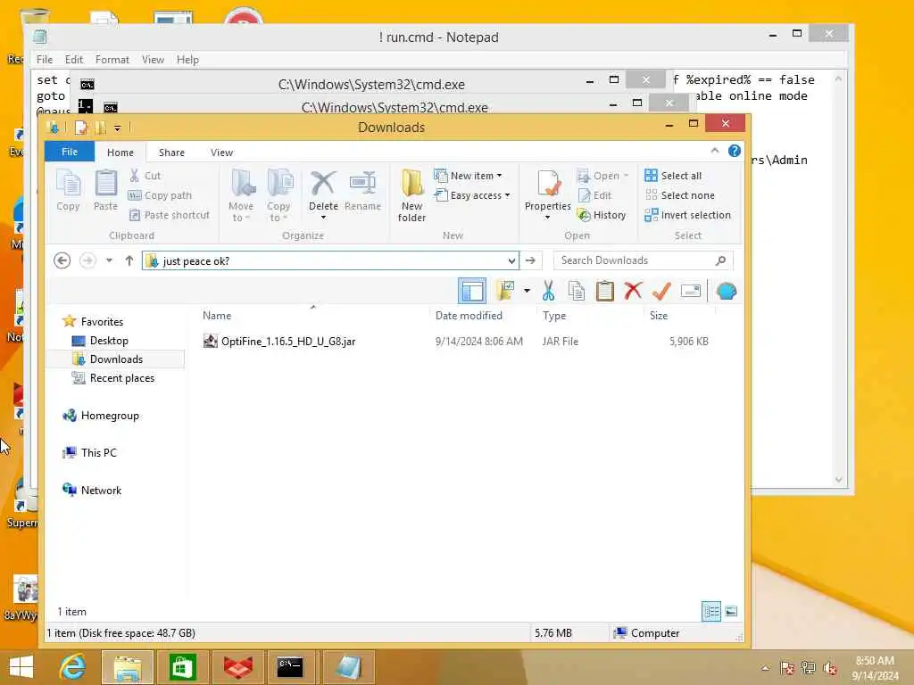914x685 pixels.
Task: Expand the Open dropdown in ribbon
Action: coord(626,176)
